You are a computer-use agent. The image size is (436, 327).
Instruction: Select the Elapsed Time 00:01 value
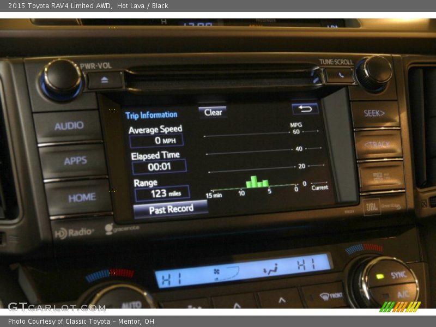tap(159, 167)
